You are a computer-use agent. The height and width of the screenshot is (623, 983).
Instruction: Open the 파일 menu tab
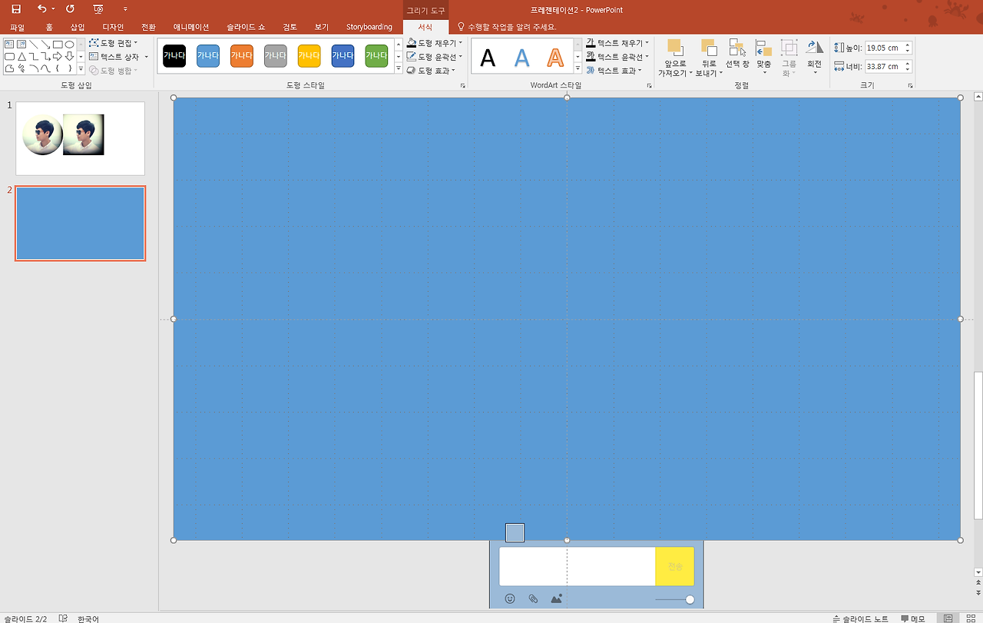pos(18,27)
